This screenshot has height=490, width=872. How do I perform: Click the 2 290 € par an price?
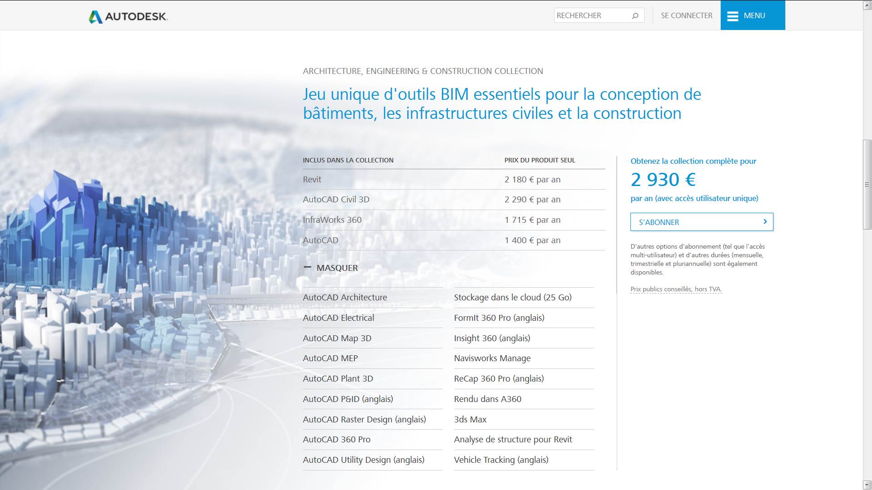tap(532, 199)
